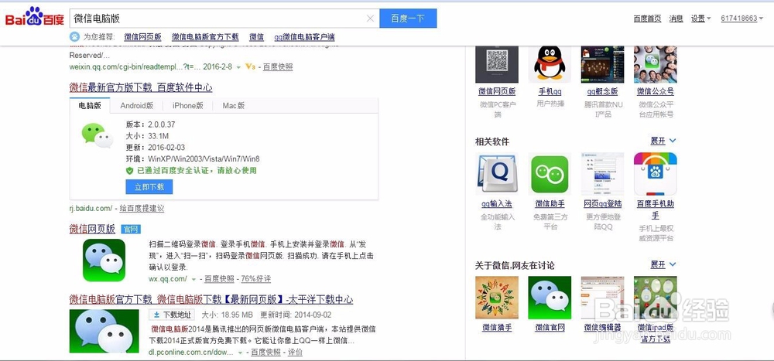Expand 关于微信,网友在讨论 section
The image size is (774, 361).
pos(663,265)
